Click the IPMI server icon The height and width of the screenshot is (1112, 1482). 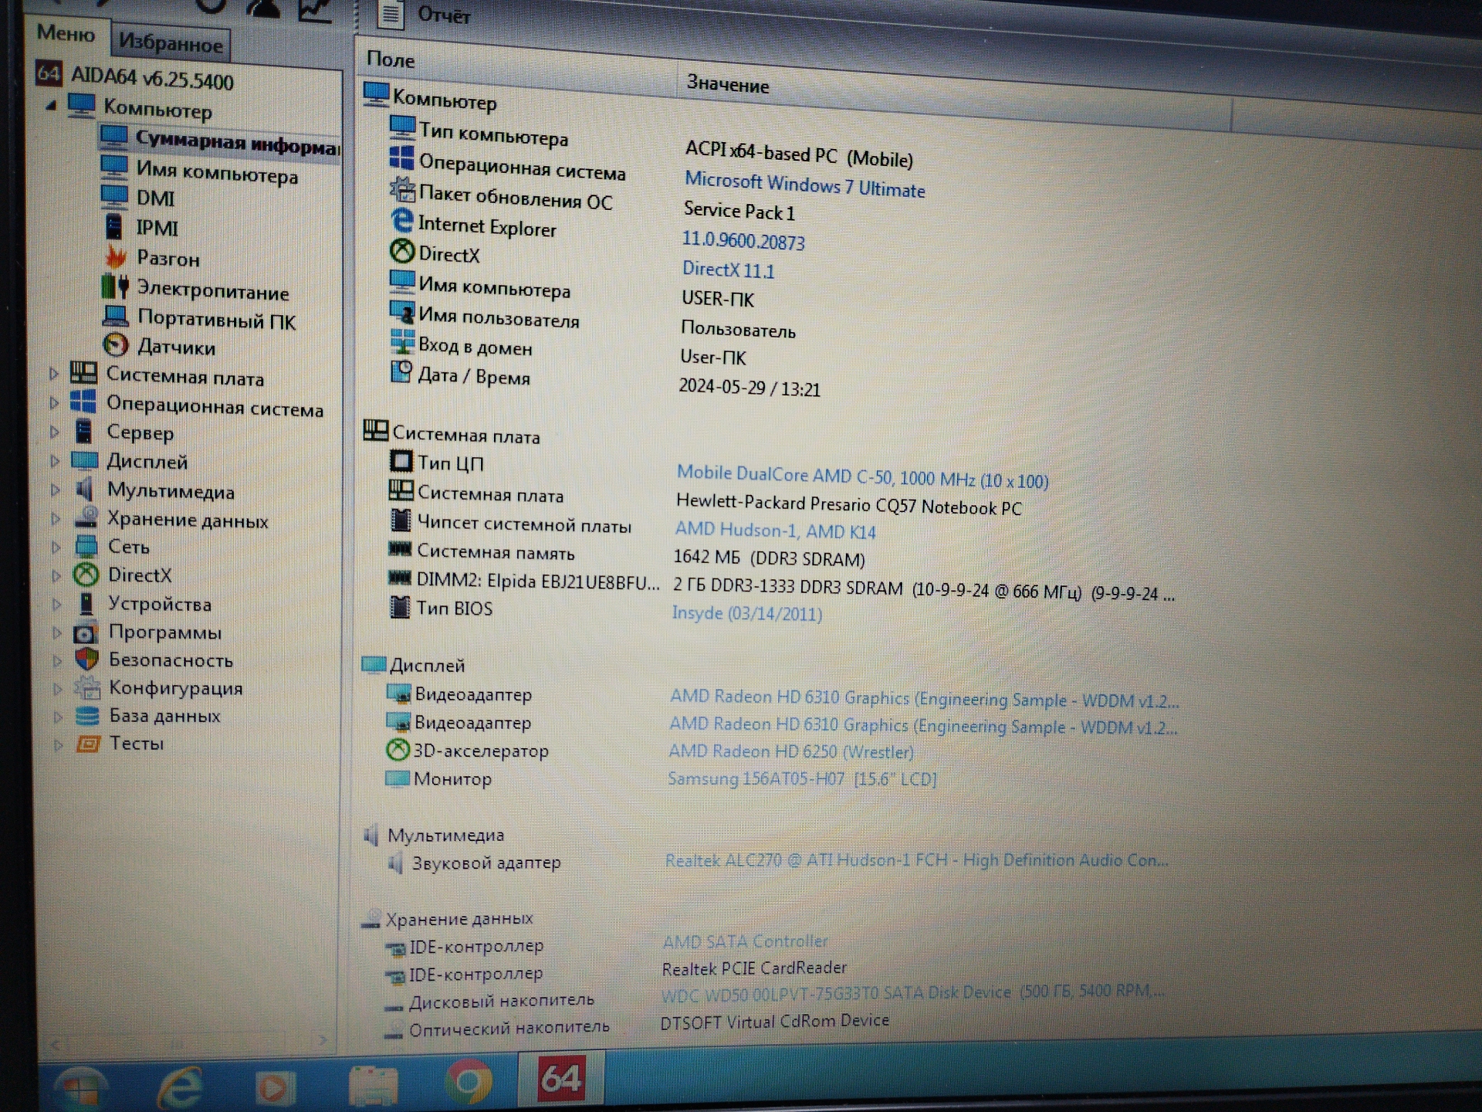click(x=113, y=226)
